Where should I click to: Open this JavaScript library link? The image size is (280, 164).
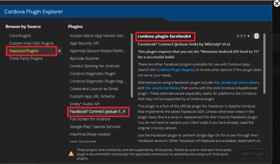[162, 88]
